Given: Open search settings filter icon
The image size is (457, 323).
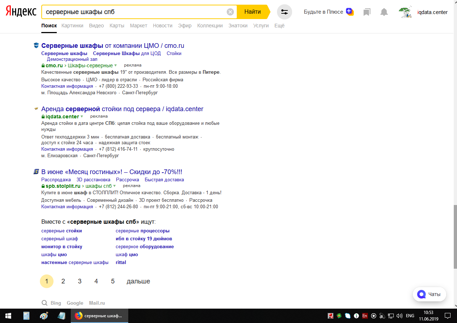Looking at the screenshot, I should [x=285, y=12].
